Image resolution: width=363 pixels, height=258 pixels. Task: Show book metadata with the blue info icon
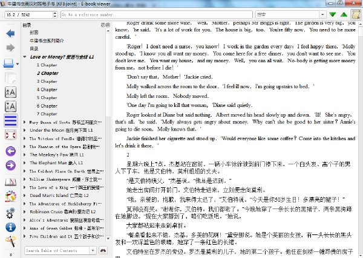click(10, 227)
